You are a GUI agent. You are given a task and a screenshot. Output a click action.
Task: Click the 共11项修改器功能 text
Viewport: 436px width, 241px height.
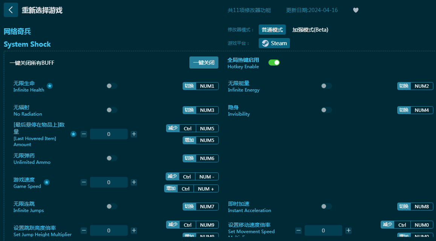(249, 10)
